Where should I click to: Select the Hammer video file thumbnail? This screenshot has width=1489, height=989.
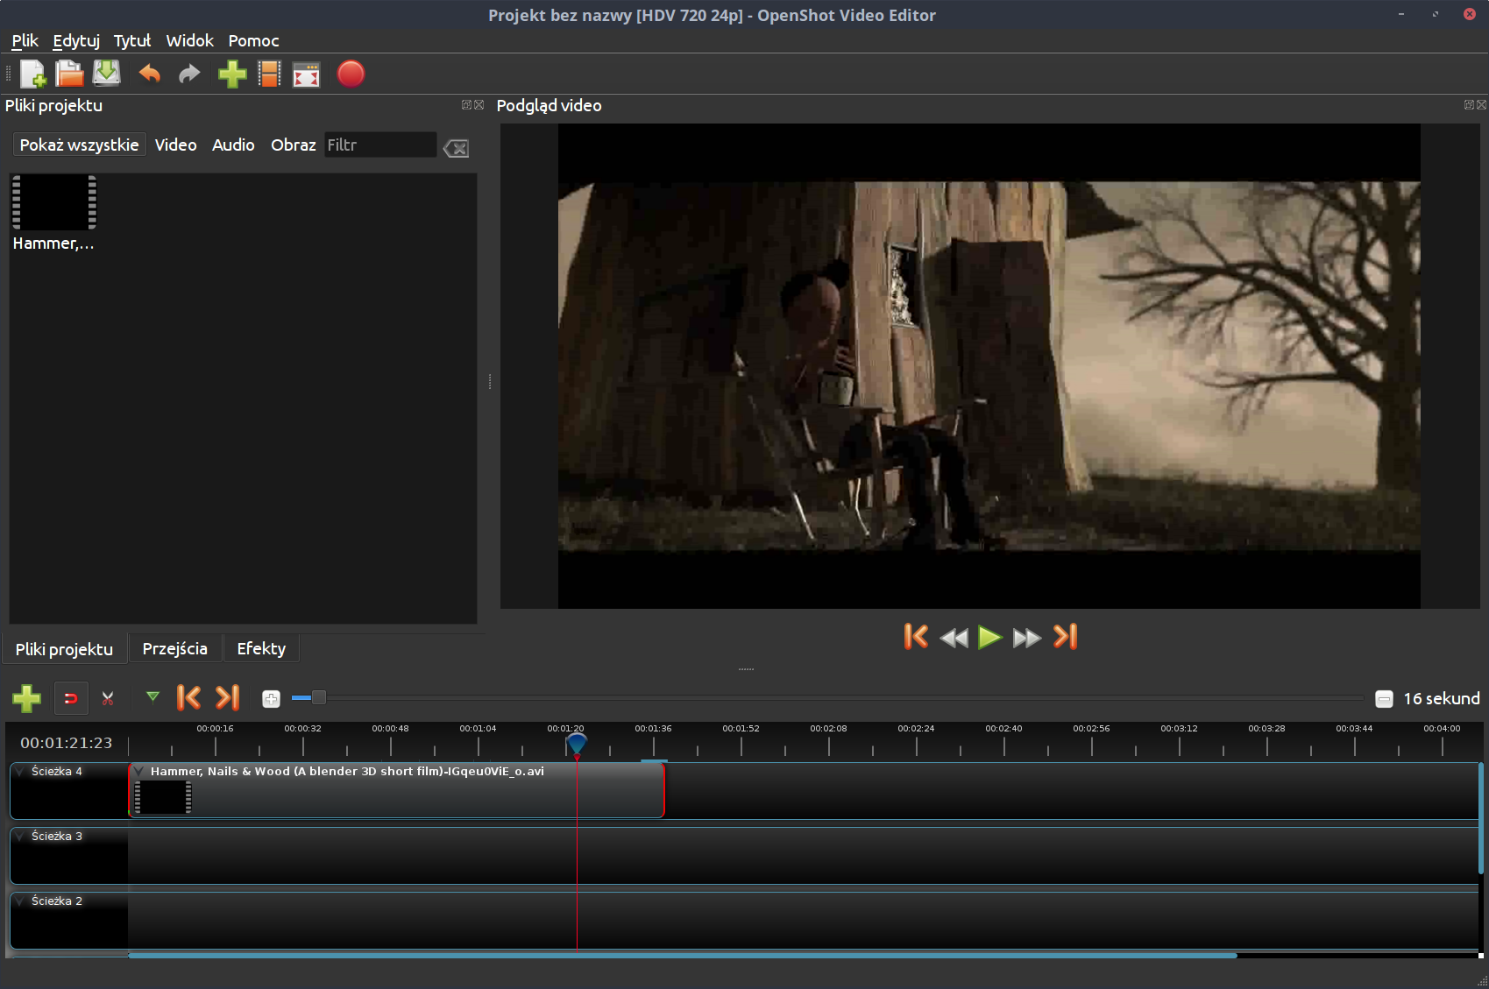click(x=54, y=202)
